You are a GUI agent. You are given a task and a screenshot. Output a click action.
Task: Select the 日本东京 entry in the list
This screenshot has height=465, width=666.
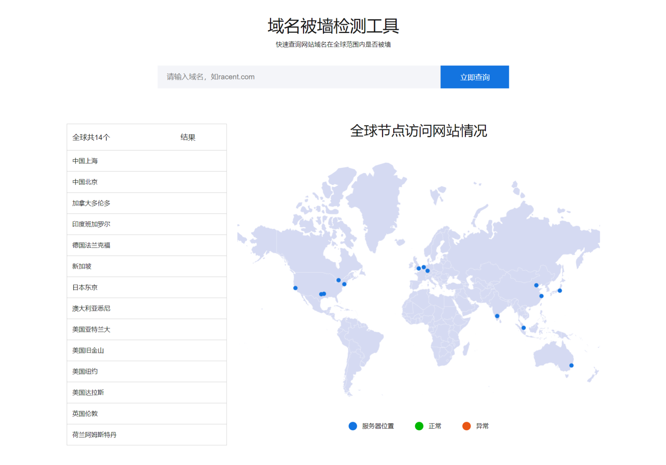84,287
